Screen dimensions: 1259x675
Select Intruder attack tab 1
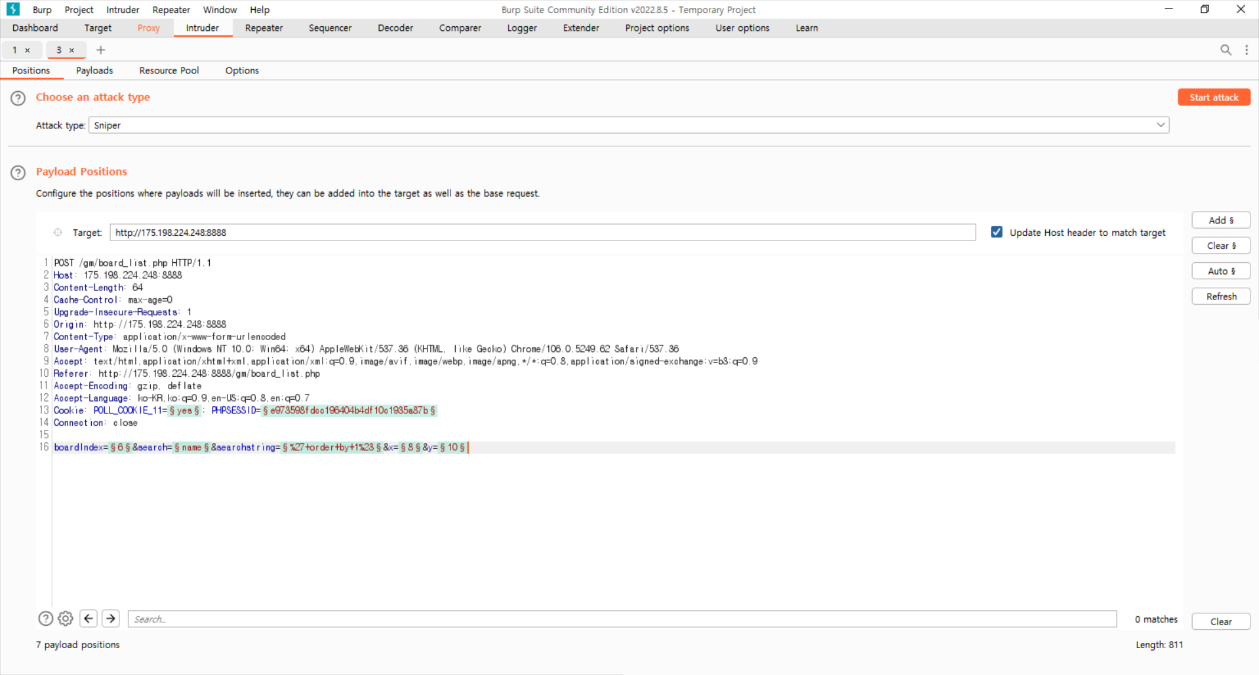pyautogui.click(x=15, y=50)
